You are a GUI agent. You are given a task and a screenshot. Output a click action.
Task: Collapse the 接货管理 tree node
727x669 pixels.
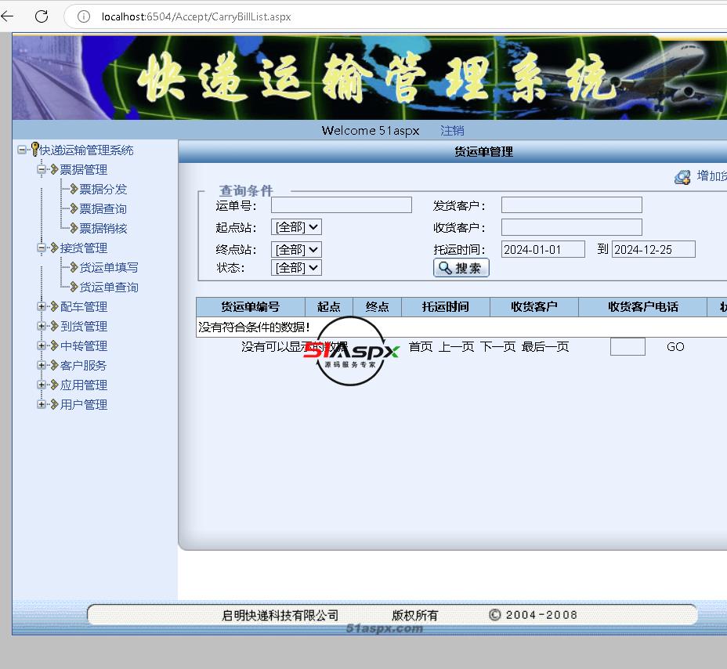(42, 248)
